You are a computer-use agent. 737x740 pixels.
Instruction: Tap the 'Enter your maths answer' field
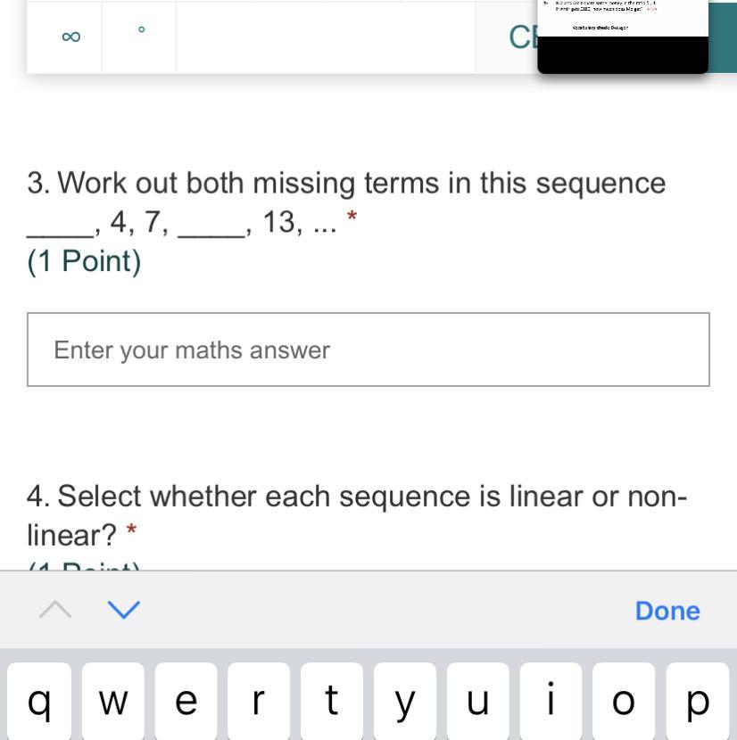click(368, 349)
